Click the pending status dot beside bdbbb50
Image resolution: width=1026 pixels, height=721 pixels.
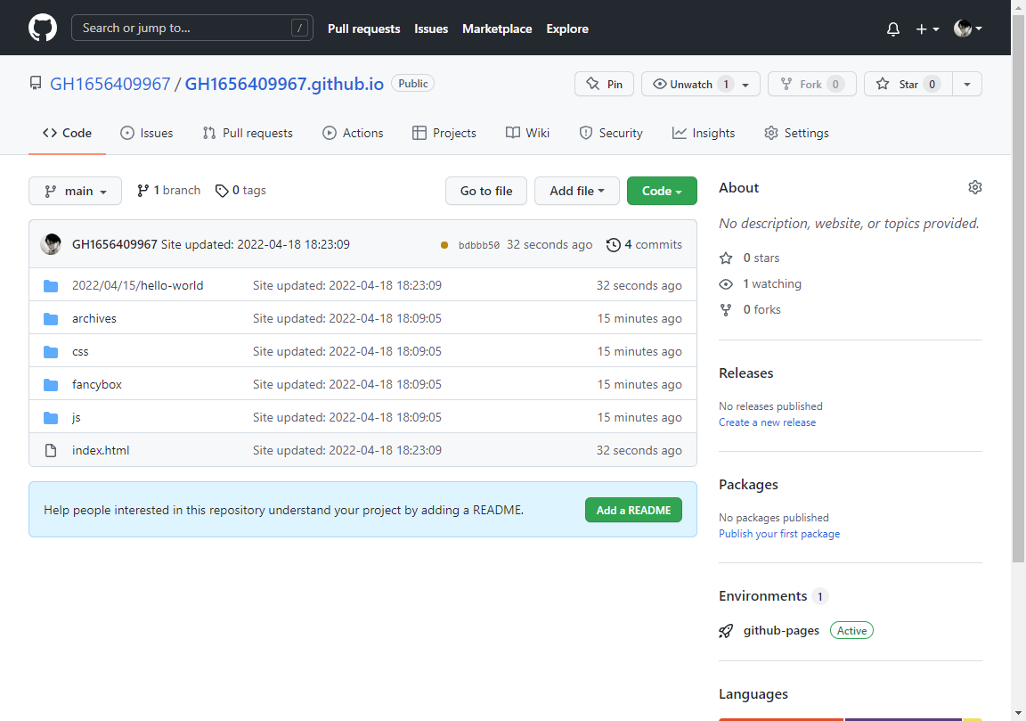[x=444, y=245]
